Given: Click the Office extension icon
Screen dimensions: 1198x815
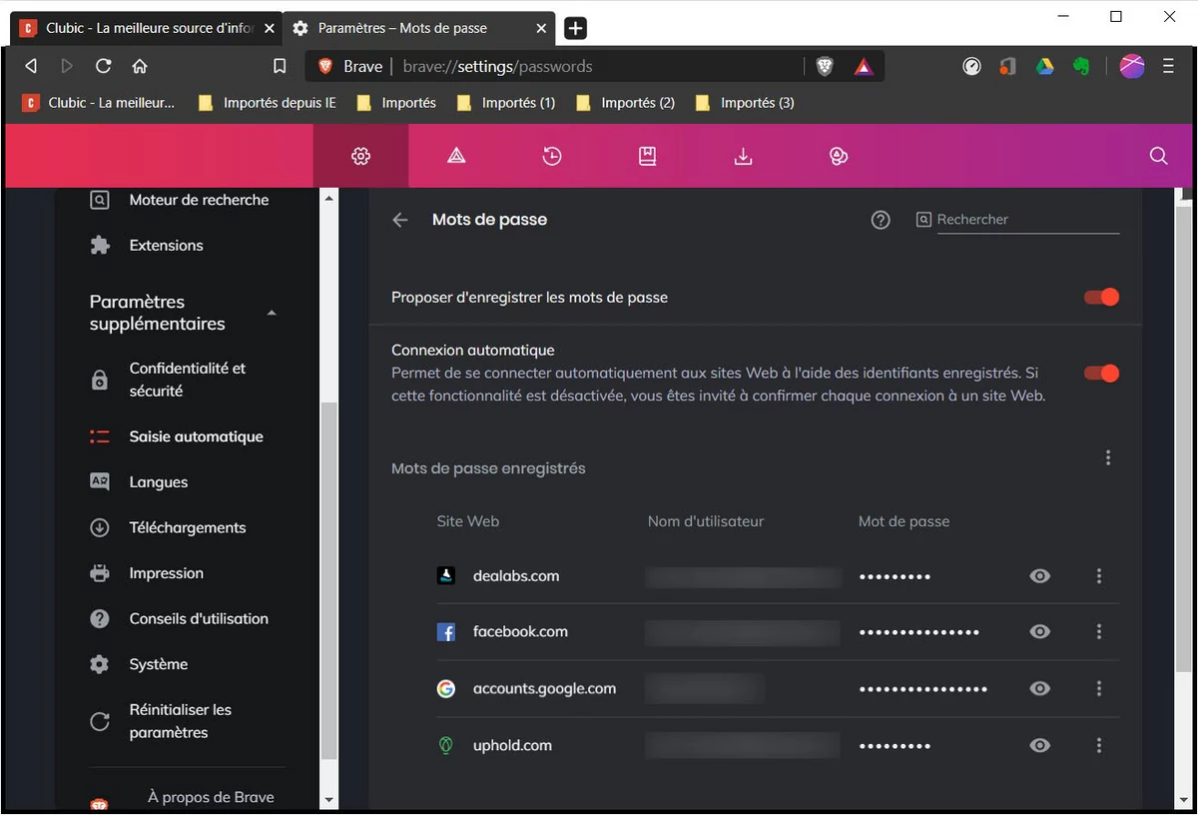Looking at the screenshot, I should [1008, 67].
